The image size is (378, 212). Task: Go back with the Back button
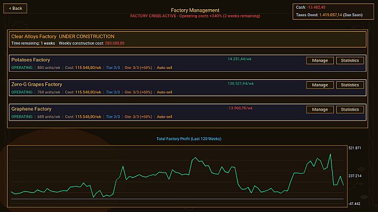tap(15, 9)
